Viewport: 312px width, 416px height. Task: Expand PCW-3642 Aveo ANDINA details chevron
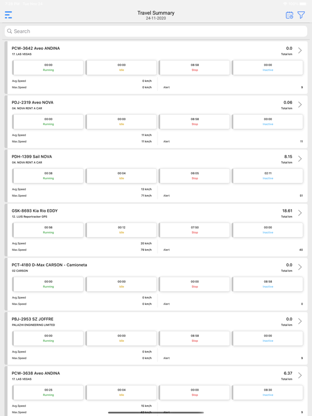[x=300, y=50]
